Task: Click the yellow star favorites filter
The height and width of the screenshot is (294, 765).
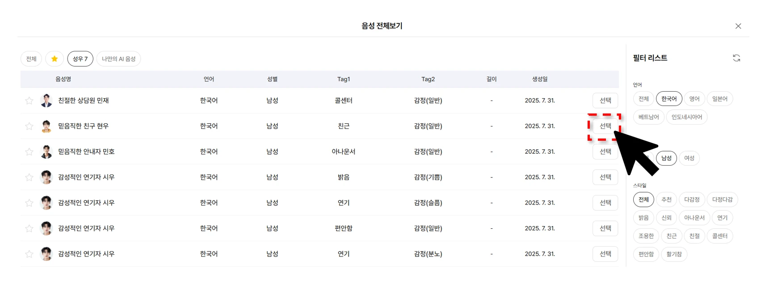Action: (x=55, y=59)
